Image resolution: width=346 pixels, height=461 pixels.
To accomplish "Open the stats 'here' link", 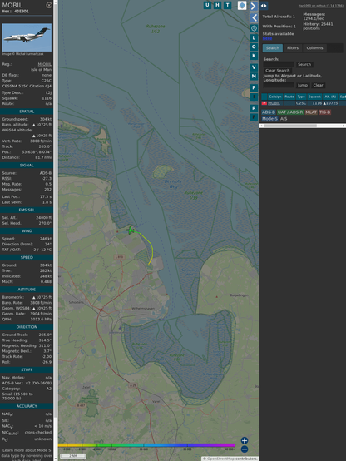I will (x=267, y=38).
